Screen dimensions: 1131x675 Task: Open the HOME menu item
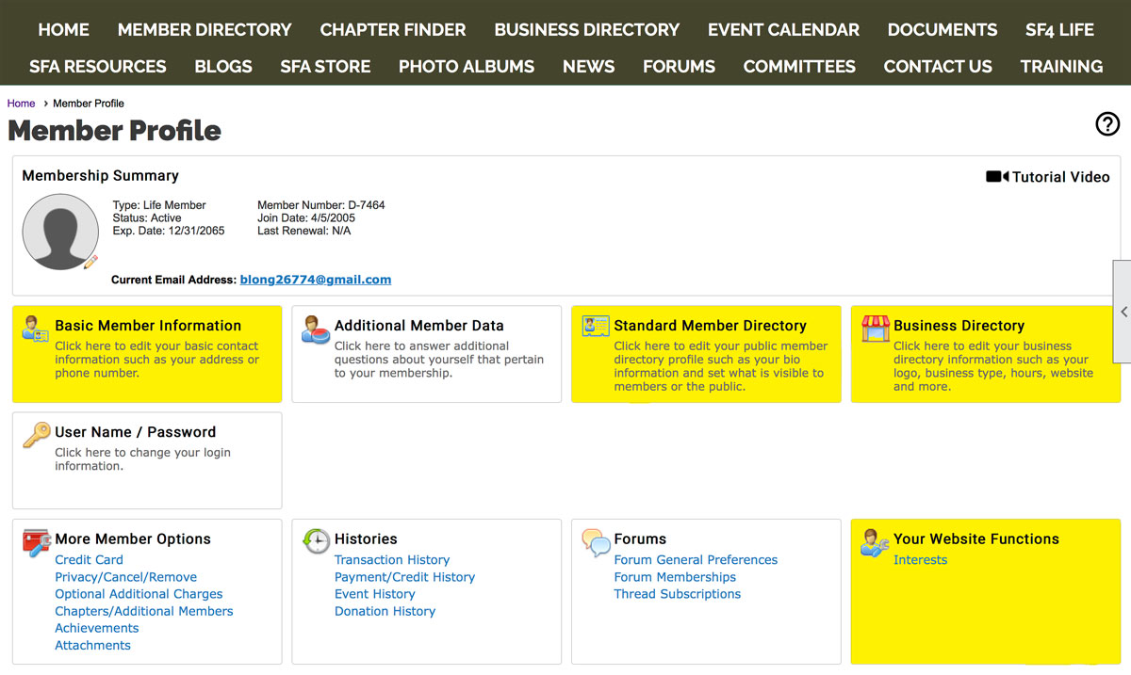point(64,30)
